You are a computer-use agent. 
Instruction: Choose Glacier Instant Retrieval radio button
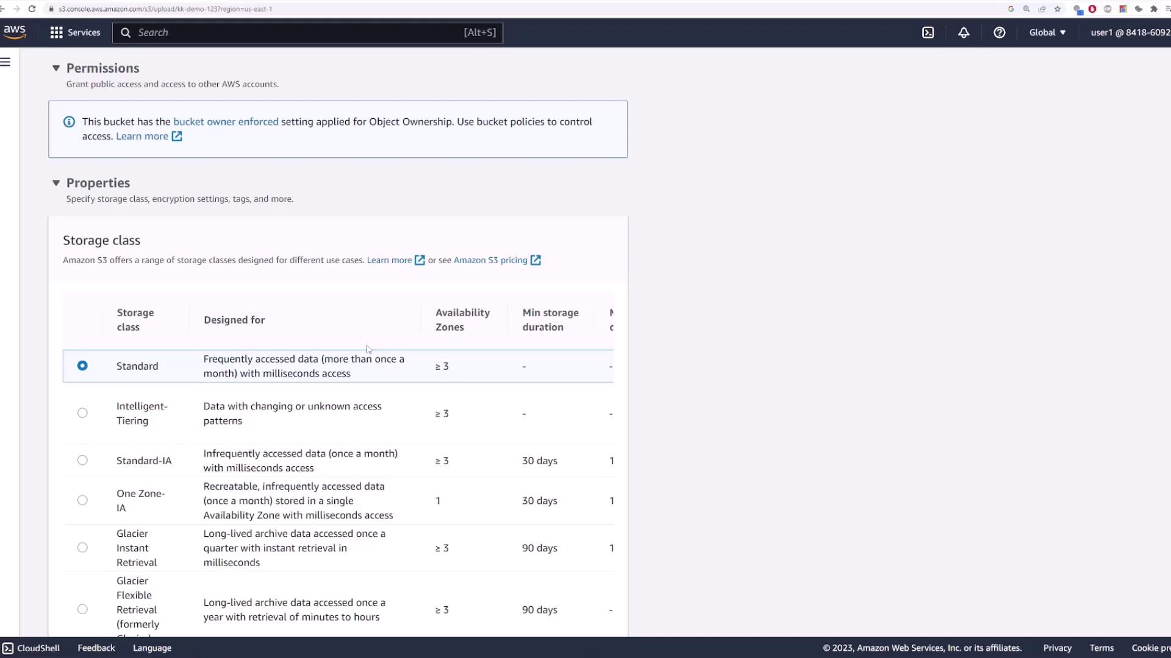[82, 548]
